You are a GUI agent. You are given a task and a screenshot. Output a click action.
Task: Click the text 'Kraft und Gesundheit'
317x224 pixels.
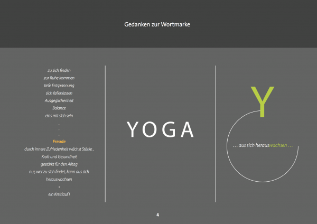click(x=59, y=157)
